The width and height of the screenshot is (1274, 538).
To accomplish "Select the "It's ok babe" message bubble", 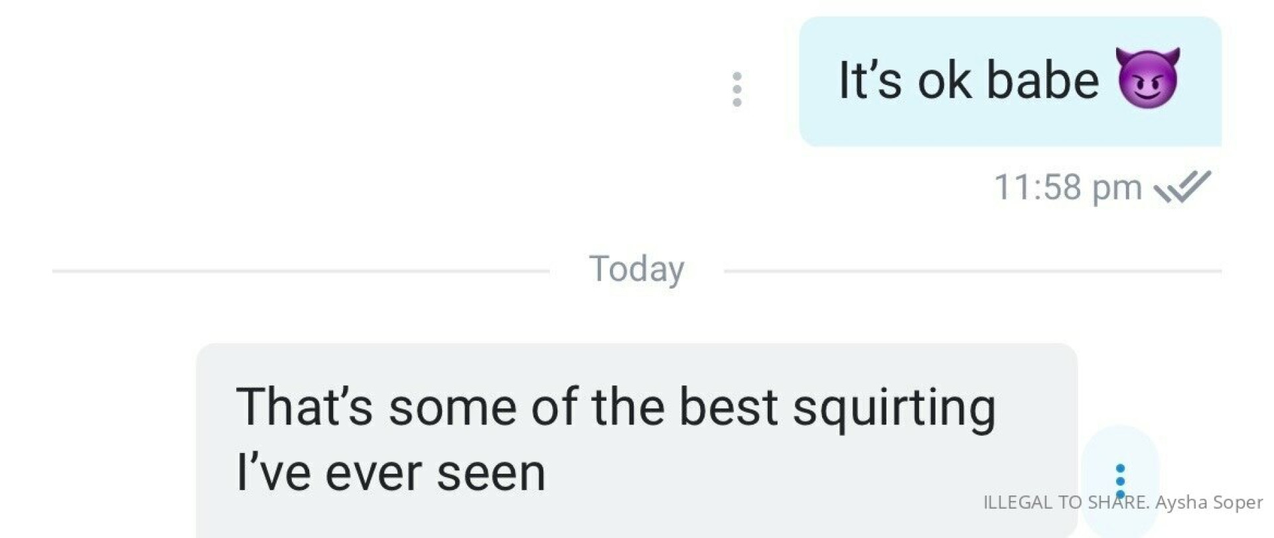I will pyautogui.click(x=1010, y=82).
